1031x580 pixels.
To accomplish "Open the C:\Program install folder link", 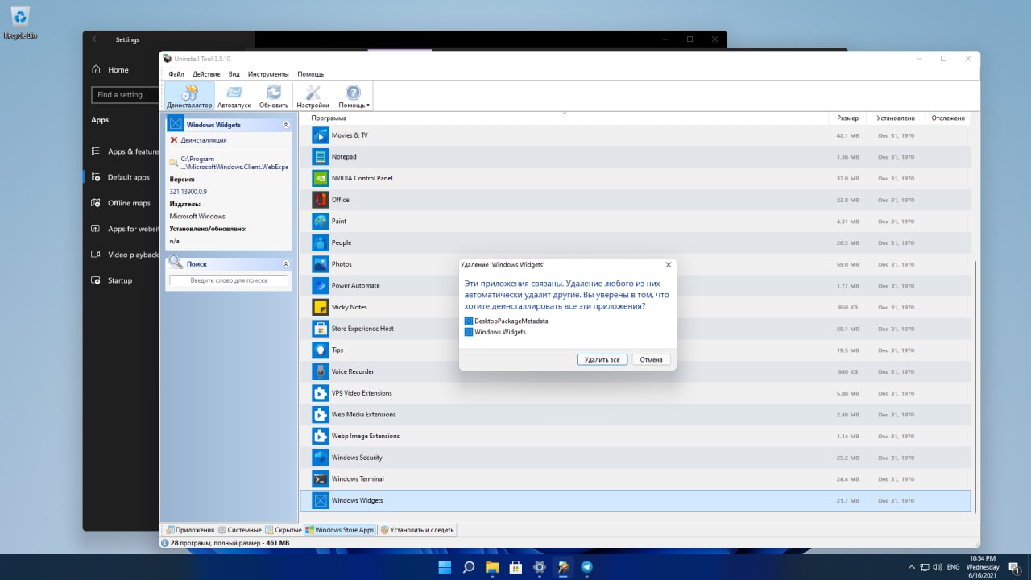I will 229,163.
